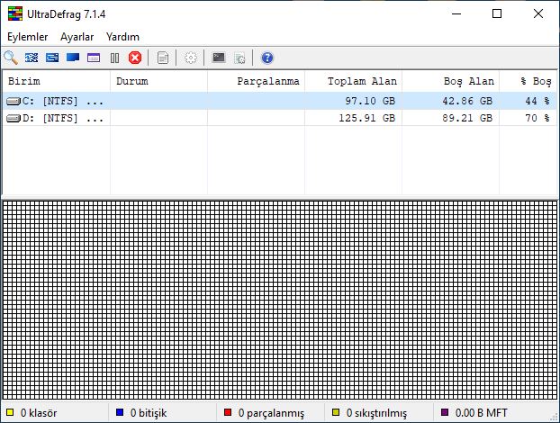Click the C: drive icon
This screenshot has height=423, width=560.
14,102
